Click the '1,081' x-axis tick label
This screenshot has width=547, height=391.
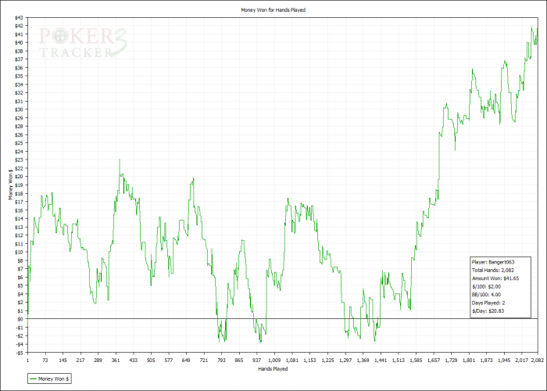click(x=292, y=361)
